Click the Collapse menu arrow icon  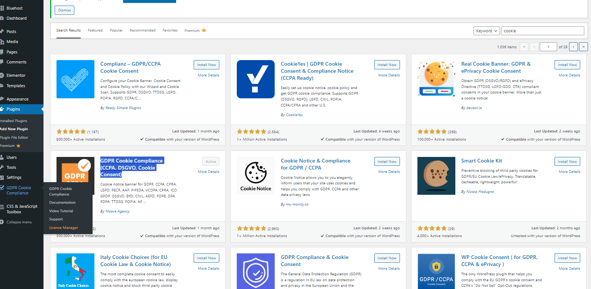tap(2, 222)
